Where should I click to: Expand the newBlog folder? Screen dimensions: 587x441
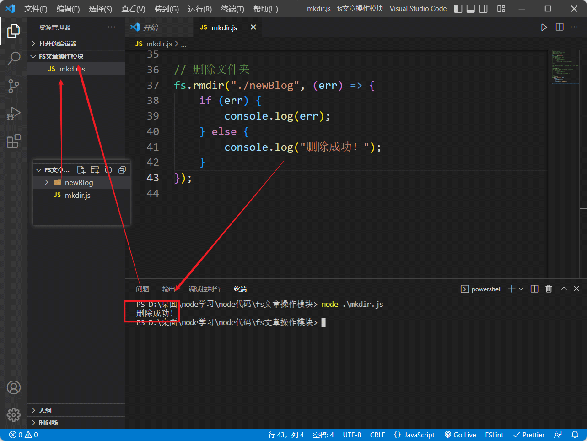[82, 182]
